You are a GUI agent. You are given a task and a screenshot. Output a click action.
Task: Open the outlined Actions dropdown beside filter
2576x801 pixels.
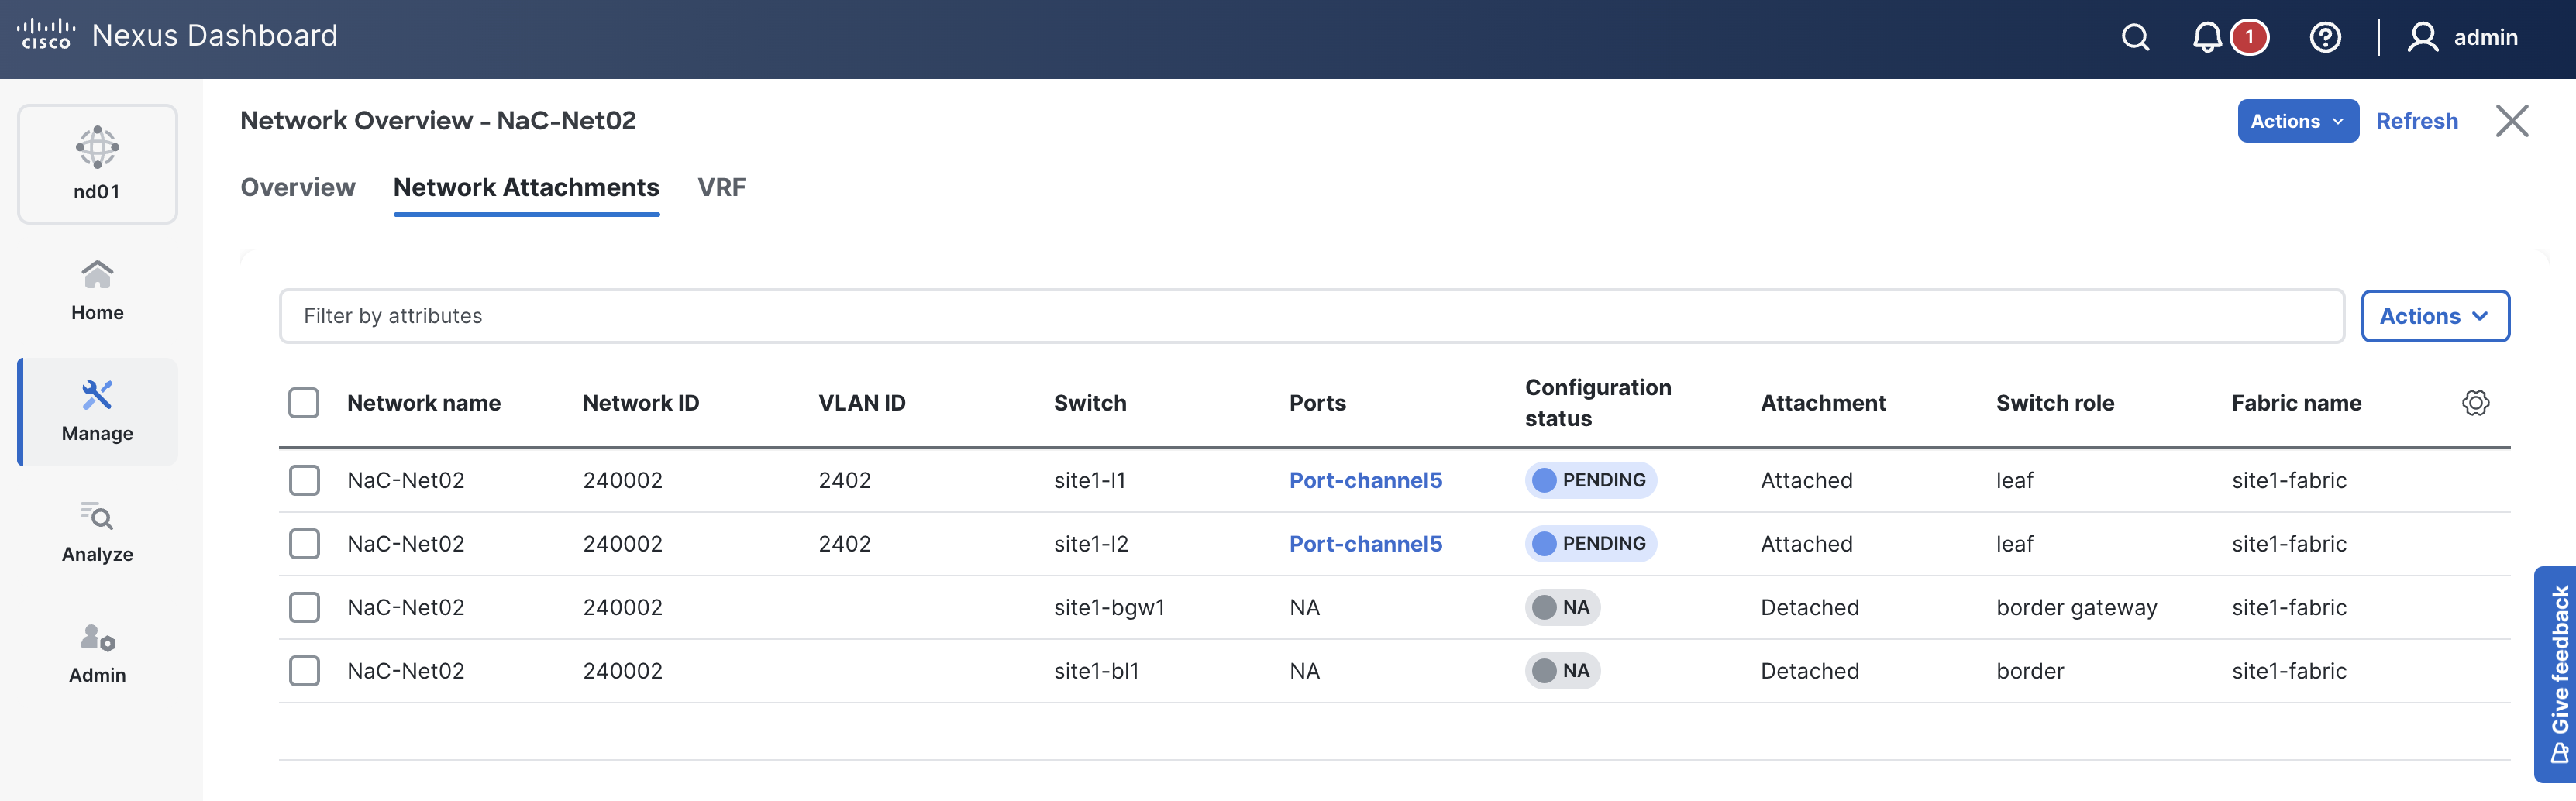click(2434, 316)
